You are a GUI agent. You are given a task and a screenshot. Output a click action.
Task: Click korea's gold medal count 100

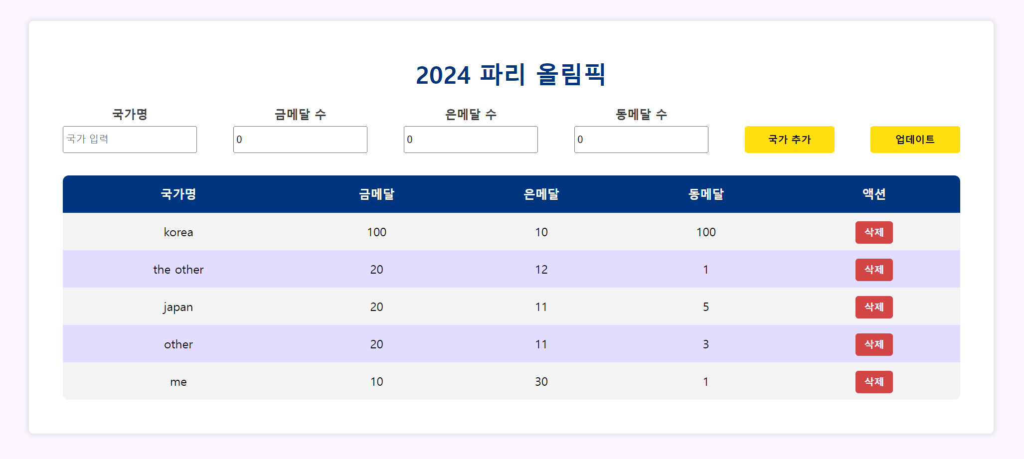(x=377, y=232)
